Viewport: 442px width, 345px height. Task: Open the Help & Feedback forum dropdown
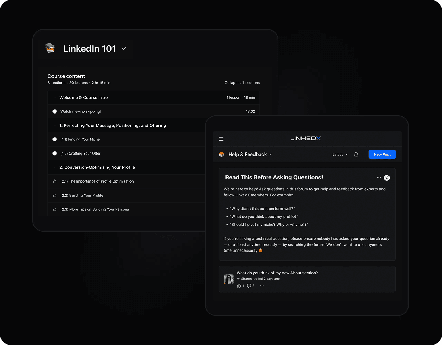click(x=271, y=155)
